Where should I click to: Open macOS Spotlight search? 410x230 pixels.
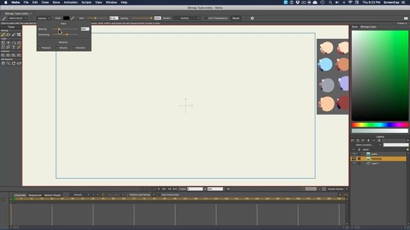331,3
